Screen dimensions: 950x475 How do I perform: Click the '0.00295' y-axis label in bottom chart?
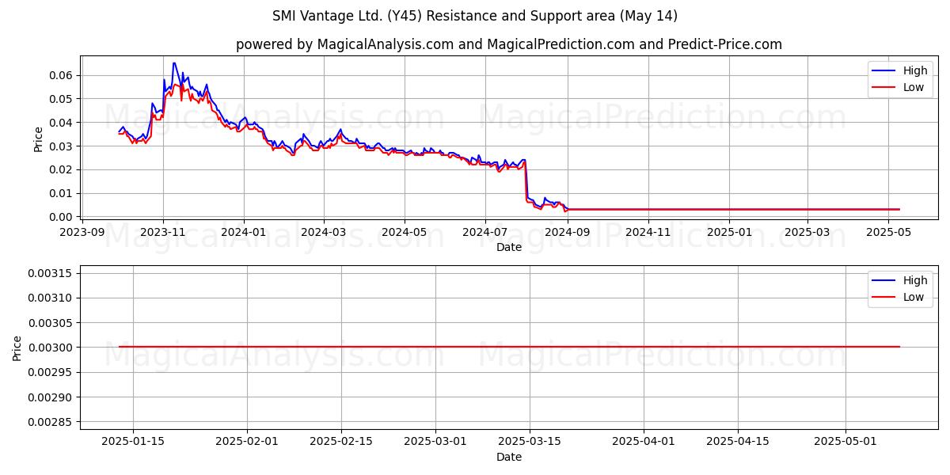click(x=51, y=372)
